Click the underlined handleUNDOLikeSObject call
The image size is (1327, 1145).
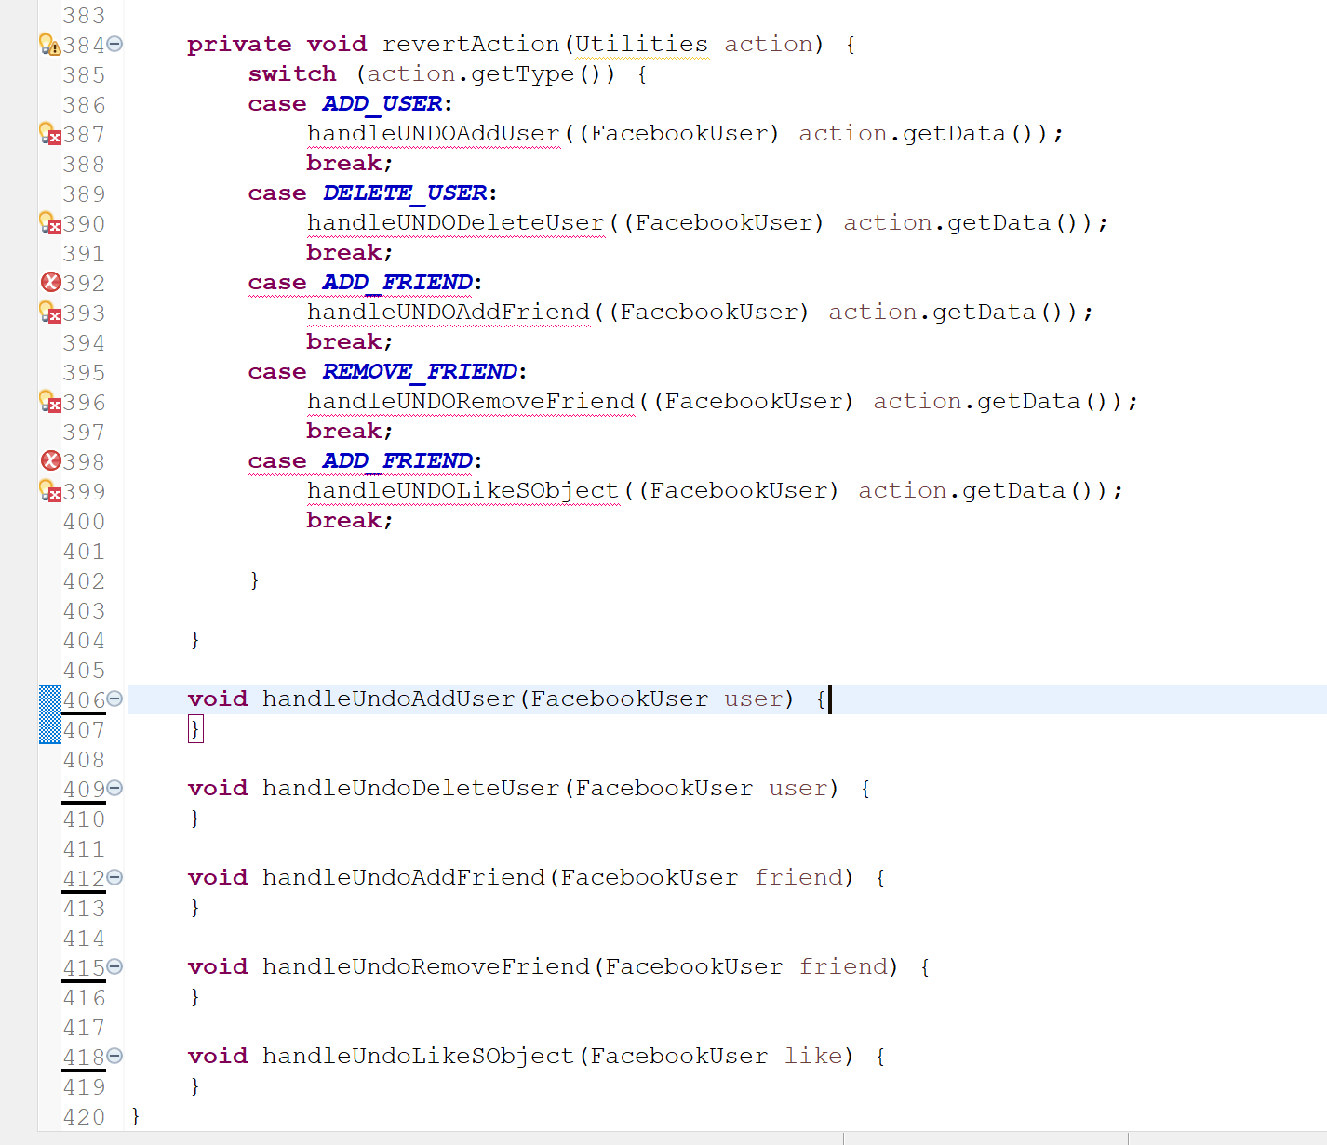pos(462,490)
